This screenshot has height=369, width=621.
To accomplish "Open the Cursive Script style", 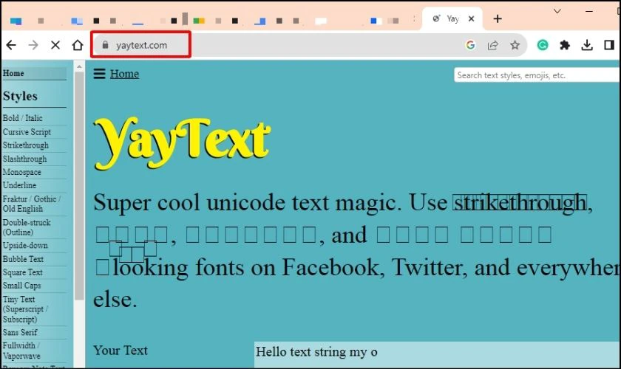I will 27,131.
